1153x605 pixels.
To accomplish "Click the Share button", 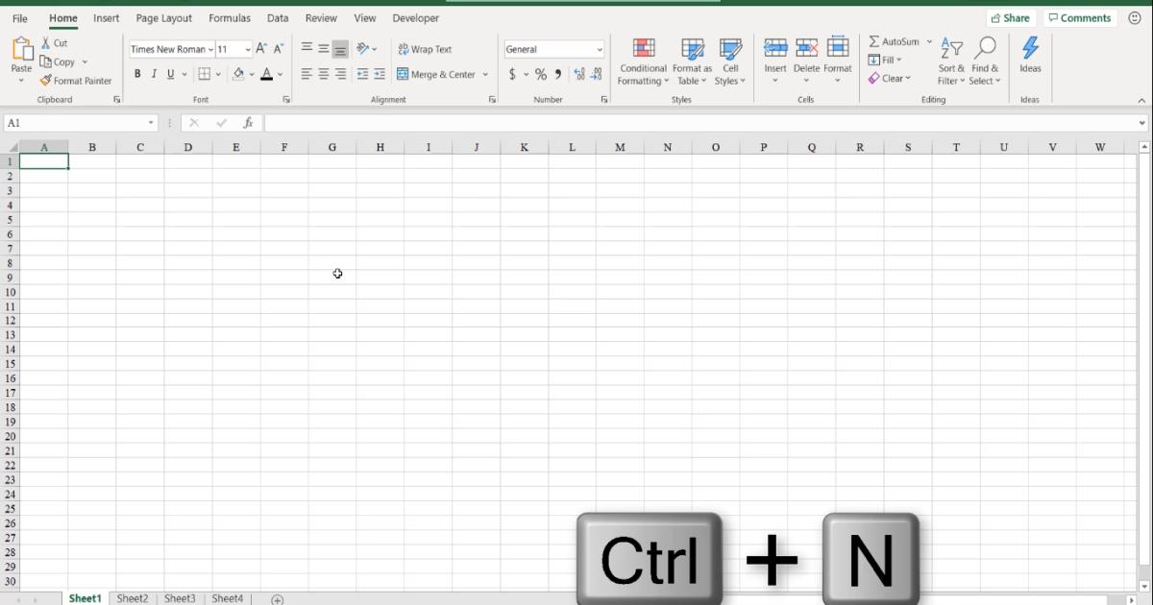I will pyautogui.click(x=1011, y=17).
